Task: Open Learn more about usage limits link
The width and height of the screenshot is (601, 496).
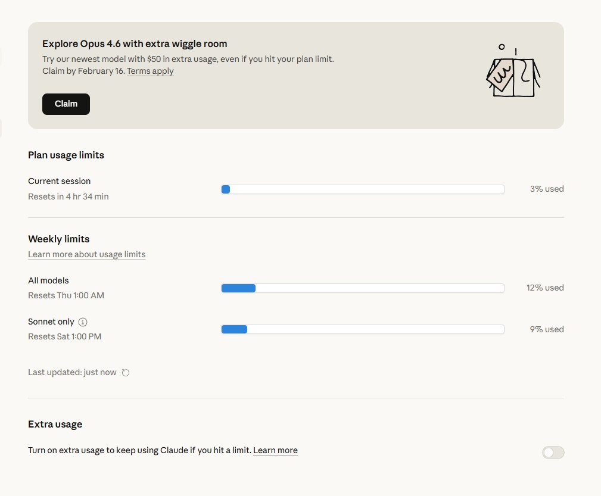Action: coord(86,254)
